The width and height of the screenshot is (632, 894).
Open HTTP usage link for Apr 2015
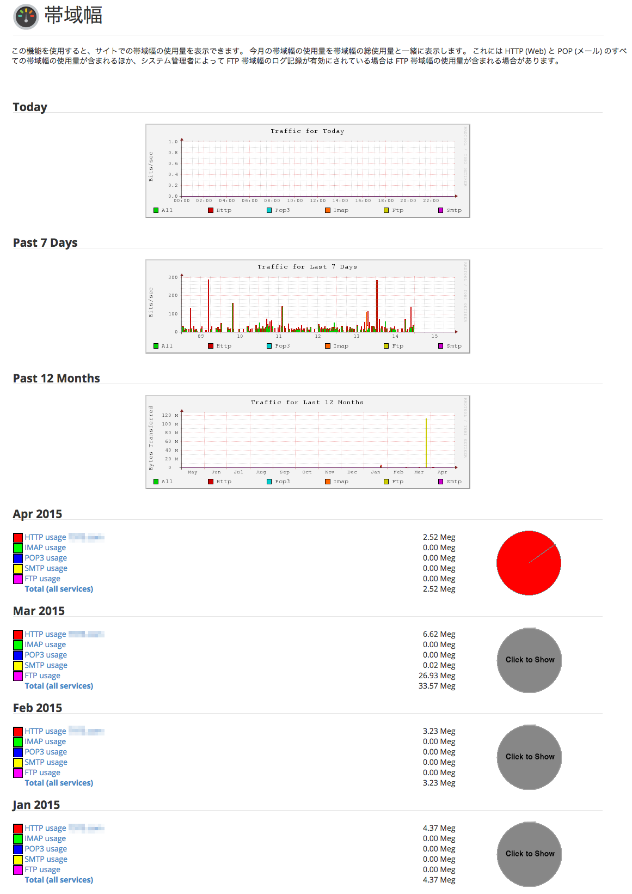(45, 537)
